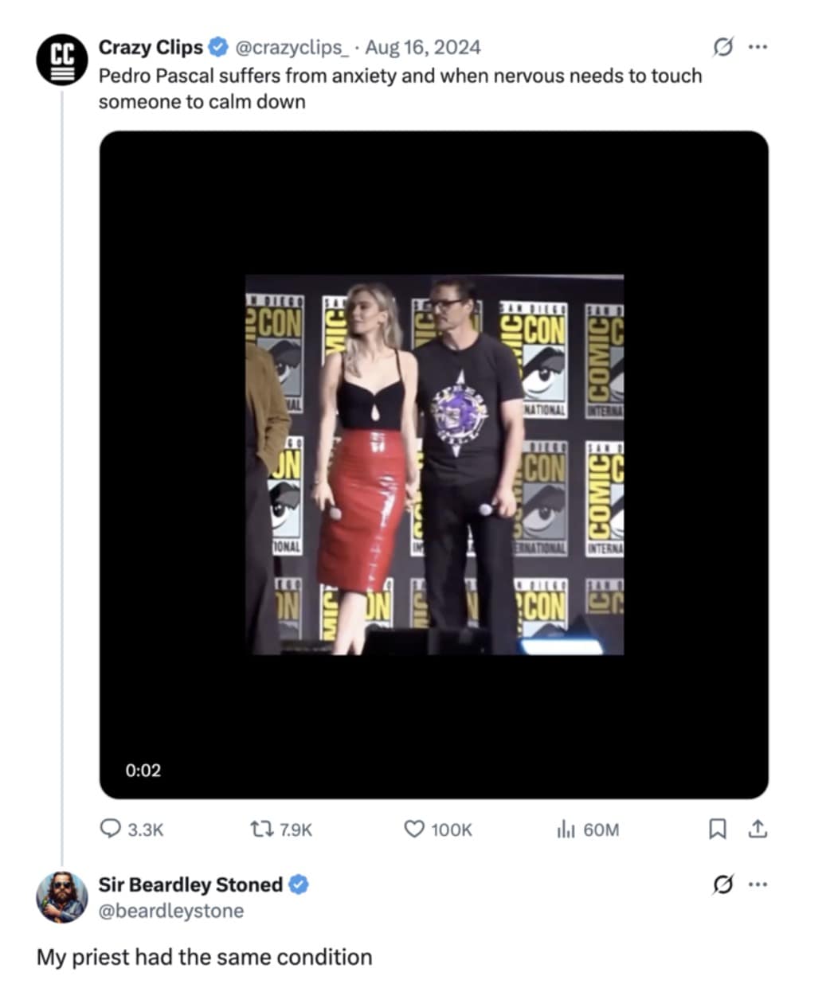Image resolution: width=830 pixels, height=984 pixels.
Task: Open Crazy Clips profile avatar
Action: coord(61,59)
